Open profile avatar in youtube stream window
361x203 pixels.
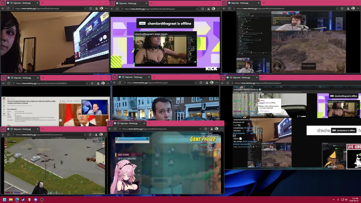pyautogui.click(x=103, y=83)
